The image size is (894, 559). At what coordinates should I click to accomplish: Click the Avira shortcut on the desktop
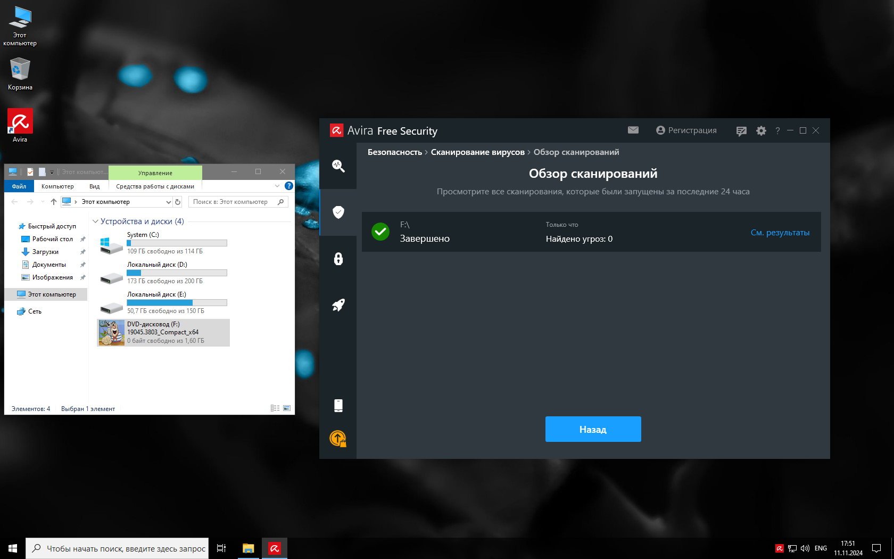point(20,126)
